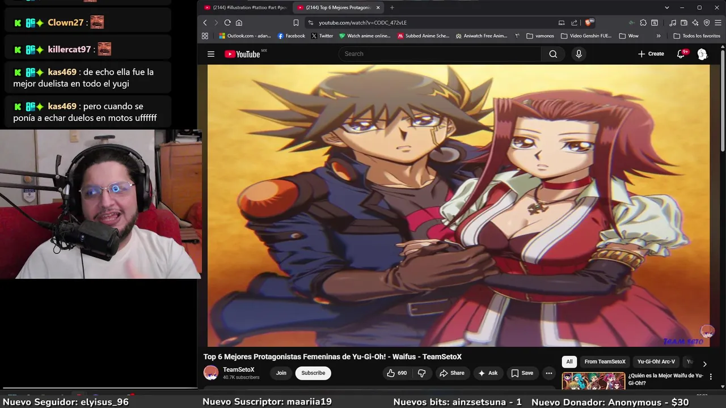The height and width of the screenshot is (408, 726).
Task: Open Todos los favoritos folder
Action: pyautogui.click(x=697, y=36)
